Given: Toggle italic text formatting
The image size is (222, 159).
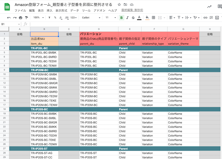Looking at the screenshot, I should tap(127, 17).
